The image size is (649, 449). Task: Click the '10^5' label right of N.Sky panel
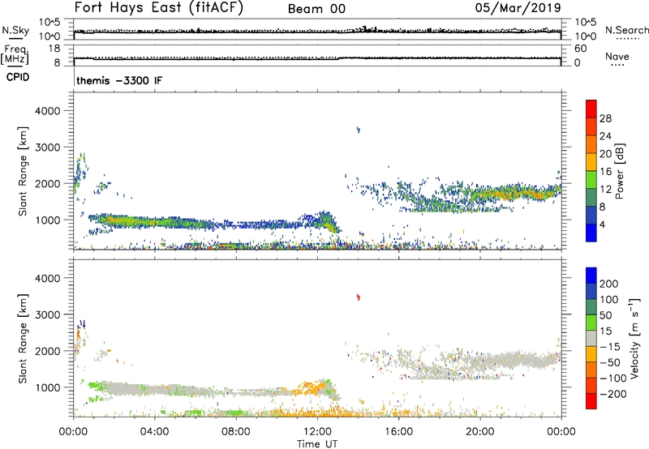[x=586, y=22]
